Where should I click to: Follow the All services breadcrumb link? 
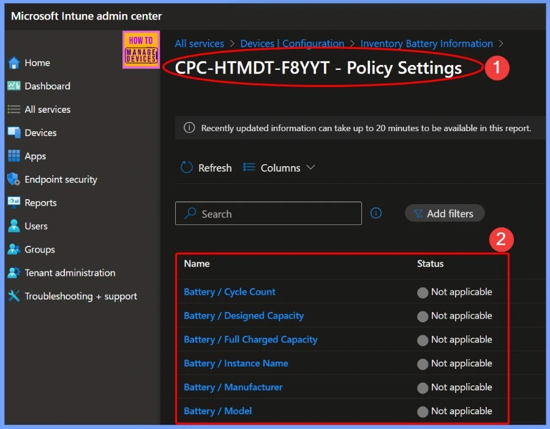click(199, 44)
